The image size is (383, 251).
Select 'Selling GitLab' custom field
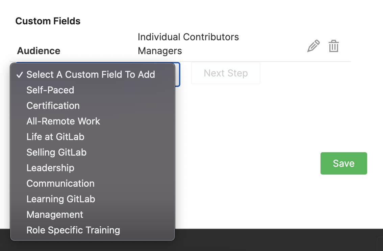(x=56, y=152)
